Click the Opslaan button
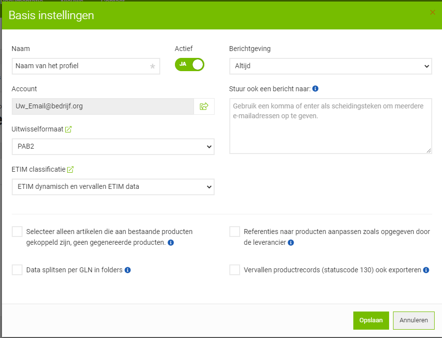 pyautogui.click(x=371, y=320)
